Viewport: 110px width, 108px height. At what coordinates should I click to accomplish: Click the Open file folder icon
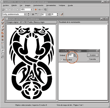click(3, 10)
